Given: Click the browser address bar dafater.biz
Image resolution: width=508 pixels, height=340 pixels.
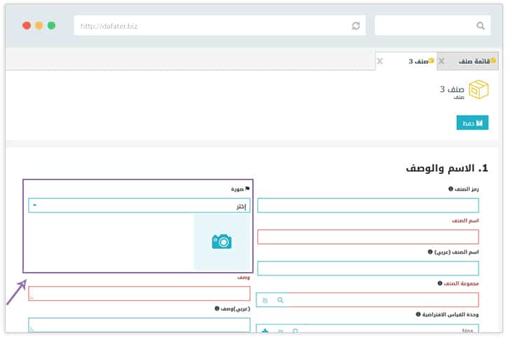Looking at the screenshot, I should pyautogui.click(x=210, y=26).
